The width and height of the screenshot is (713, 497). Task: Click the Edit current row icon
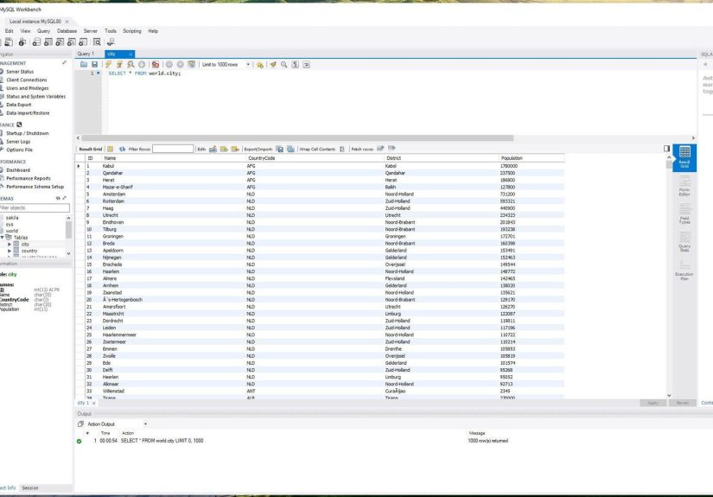(x=213, y=149)
